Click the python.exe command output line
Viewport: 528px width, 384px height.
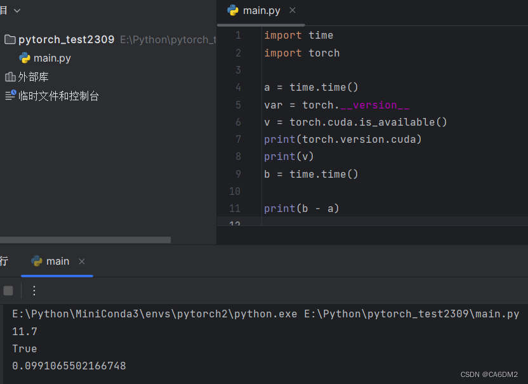coord(266,314)
